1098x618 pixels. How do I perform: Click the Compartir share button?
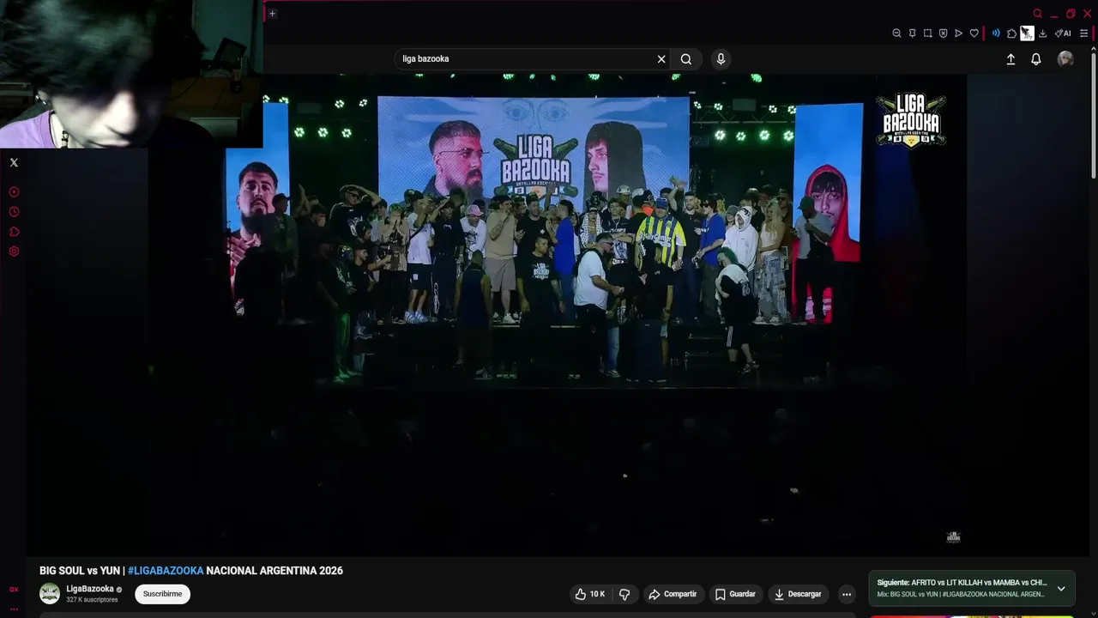coord(673,594)
